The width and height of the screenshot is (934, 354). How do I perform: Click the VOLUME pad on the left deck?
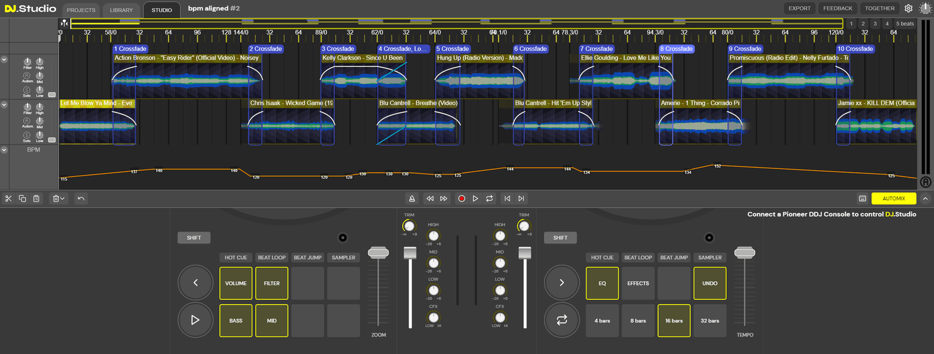tap(236, 283)
